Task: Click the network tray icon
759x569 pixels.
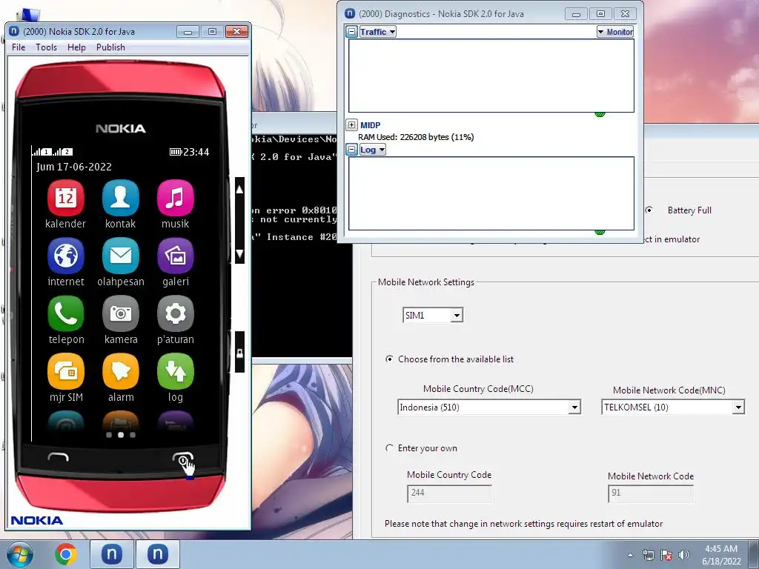Action: click(x=648, y=555)
